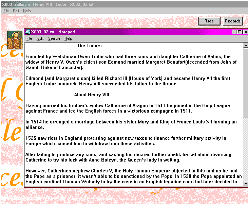Screen dimensions: 248x204
Task: Expand the Search menu in Notepad
Action: pyautogui.click(x=54, y=38)
